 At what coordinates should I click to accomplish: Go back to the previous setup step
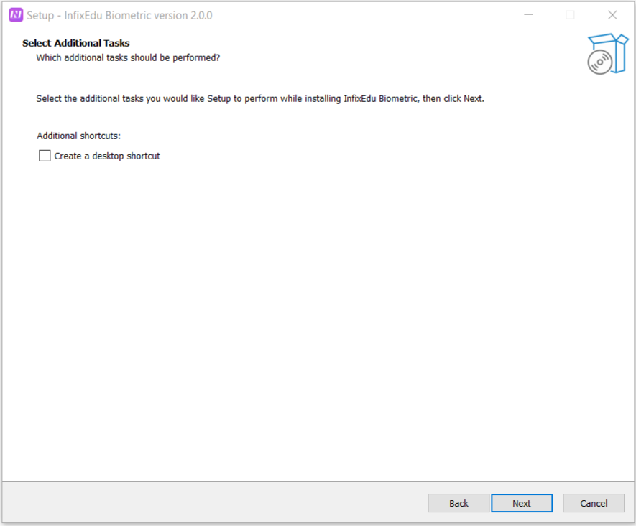(x=458, y=503)
